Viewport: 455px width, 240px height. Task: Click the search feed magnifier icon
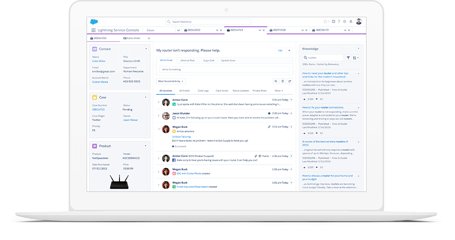276,82
